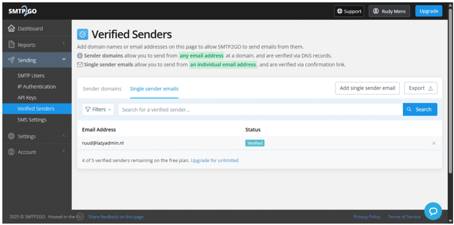Viewport: 454px width, 225px height.
Task: Click the Account person icon in sidebar
Action: point(11,152)
